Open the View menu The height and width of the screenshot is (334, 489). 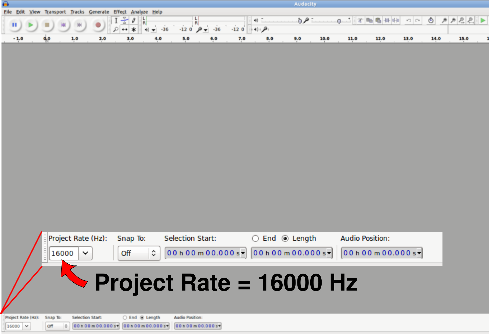[x=35, y=12]
